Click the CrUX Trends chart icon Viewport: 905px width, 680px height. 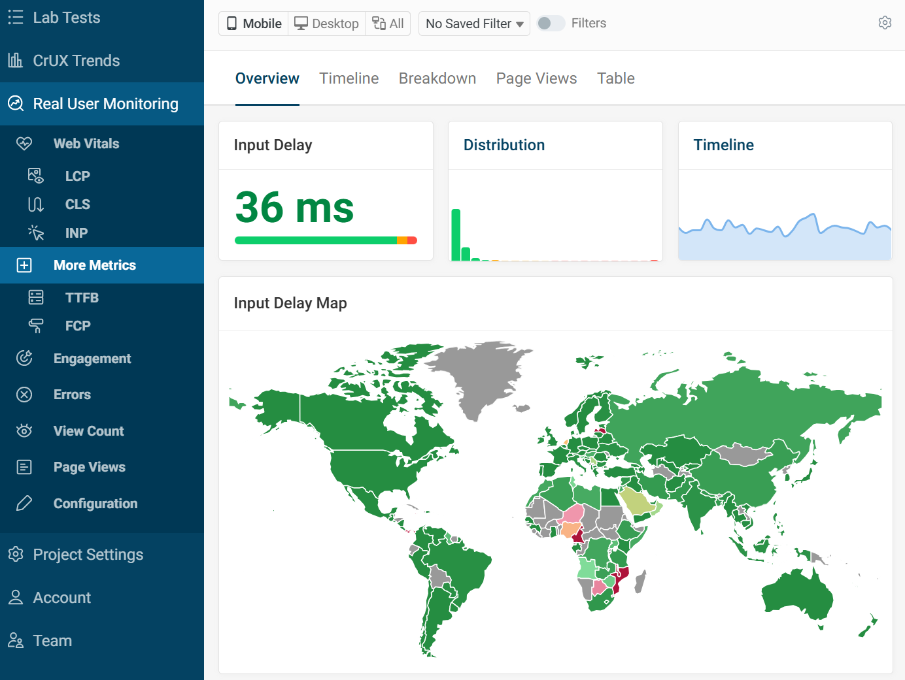pos(16,60)
